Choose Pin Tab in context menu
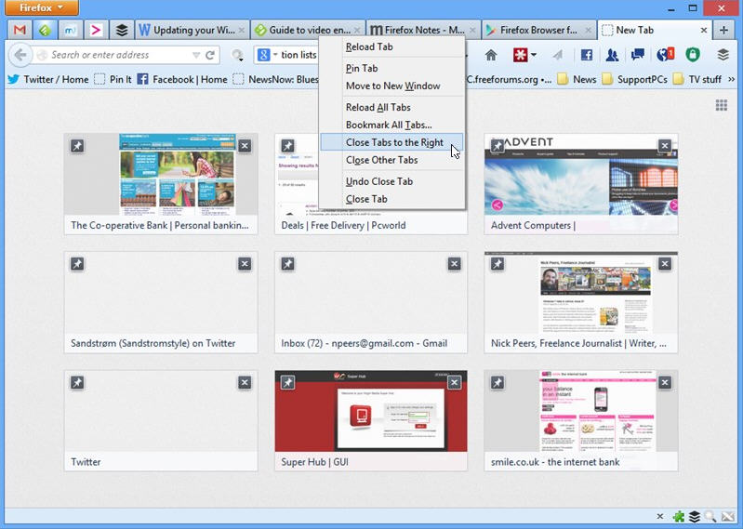Viewport: 743px width, 529px height. [392, 68]
